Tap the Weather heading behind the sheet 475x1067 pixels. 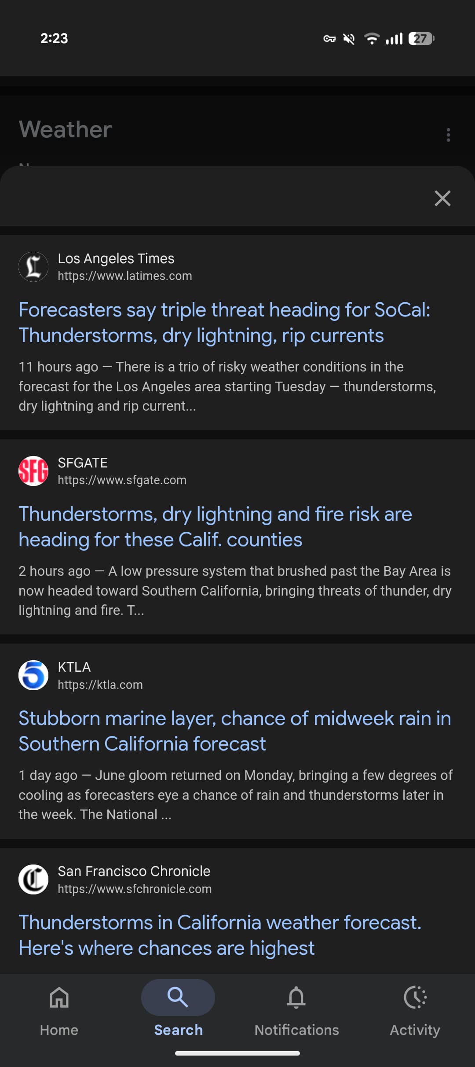point(65,129)
